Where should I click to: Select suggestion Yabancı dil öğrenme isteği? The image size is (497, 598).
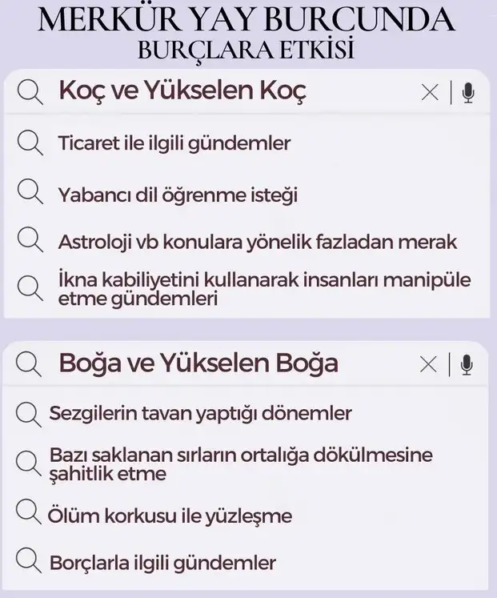178,195
